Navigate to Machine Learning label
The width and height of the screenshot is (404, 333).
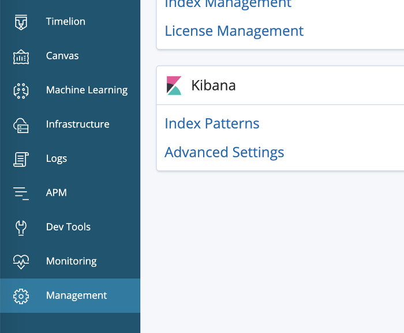coord(87,90)
